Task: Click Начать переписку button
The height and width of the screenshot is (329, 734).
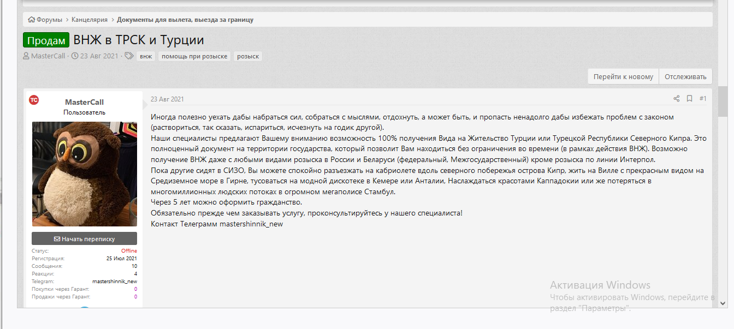Action: (x=85, y=238)
